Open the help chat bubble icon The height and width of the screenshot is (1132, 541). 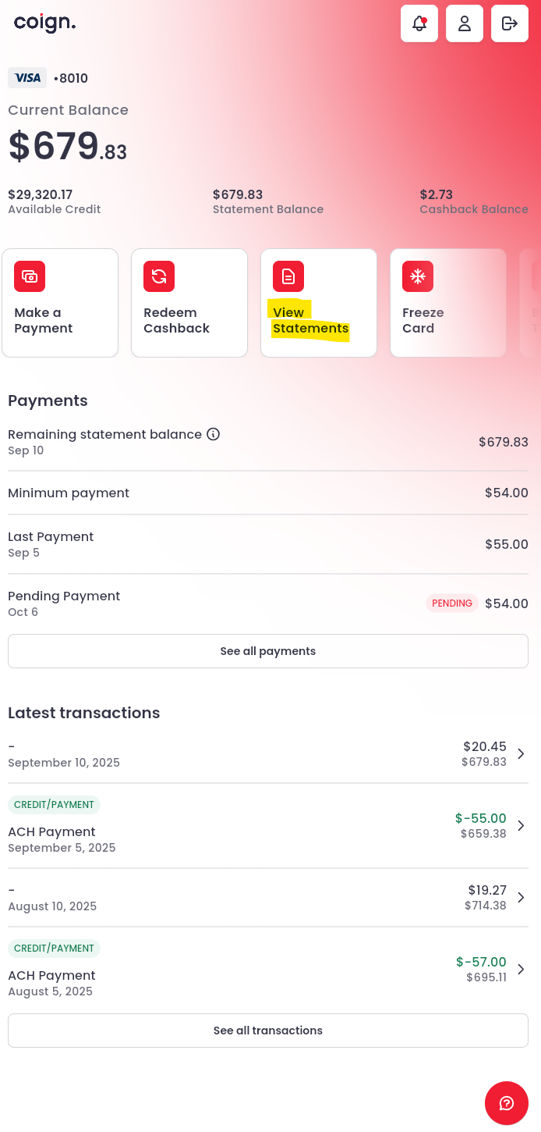[507, 1103]
